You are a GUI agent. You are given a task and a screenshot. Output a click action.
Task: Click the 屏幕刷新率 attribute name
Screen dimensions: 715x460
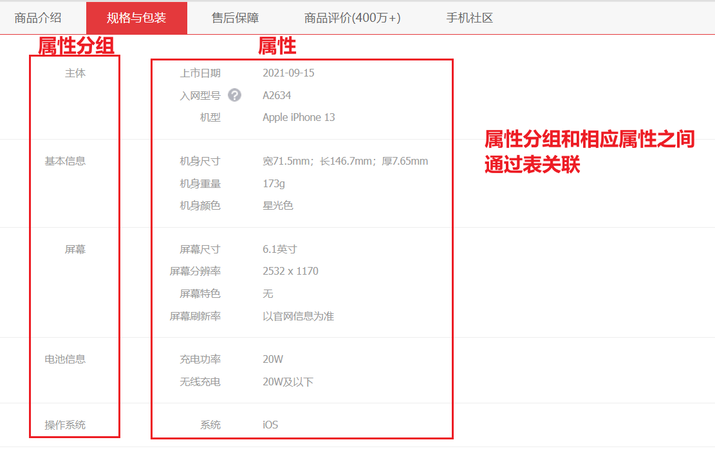tap(195, 316)
